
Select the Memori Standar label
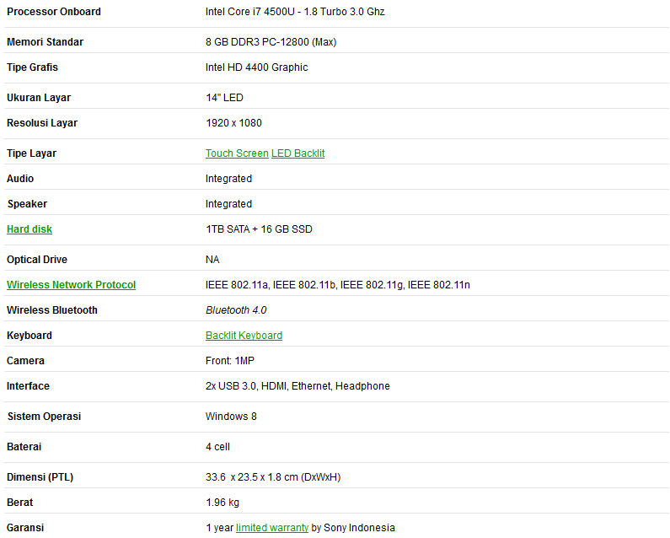point(46,42)
